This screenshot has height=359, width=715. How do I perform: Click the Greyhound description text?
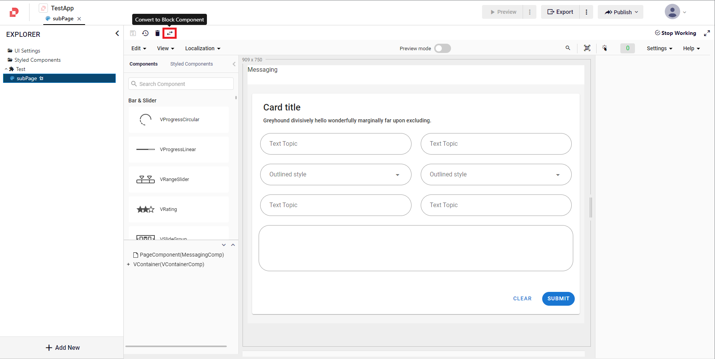(347, 120)
